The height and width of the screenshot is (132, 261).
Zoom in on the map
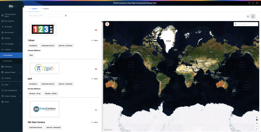click(257, 123)
